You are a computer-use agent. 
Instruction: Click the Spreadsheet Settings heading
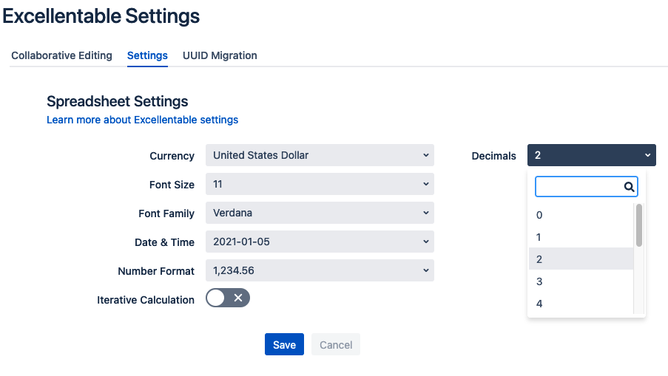coord(117,101)
